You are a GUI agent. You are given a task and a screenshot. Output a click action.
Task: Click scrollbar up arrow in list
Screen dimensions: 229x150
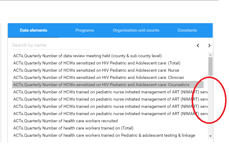point(210,55)
